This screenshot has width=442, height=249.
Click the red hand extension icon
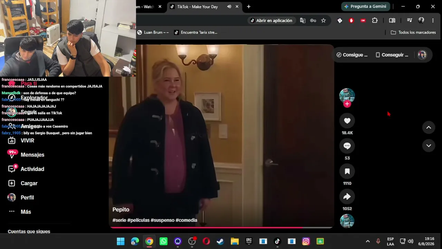[352, 20]
